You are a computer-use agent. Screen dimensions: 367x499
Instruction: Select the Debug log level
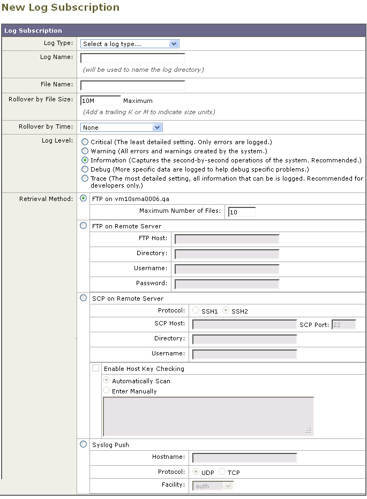[85, 169]
